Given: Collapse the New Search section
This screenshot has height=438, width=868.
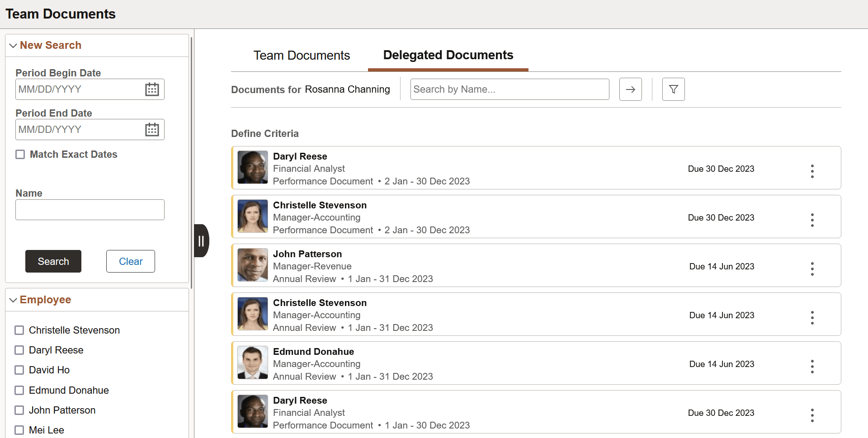Looking at the screenshot, I should (13, 45).
